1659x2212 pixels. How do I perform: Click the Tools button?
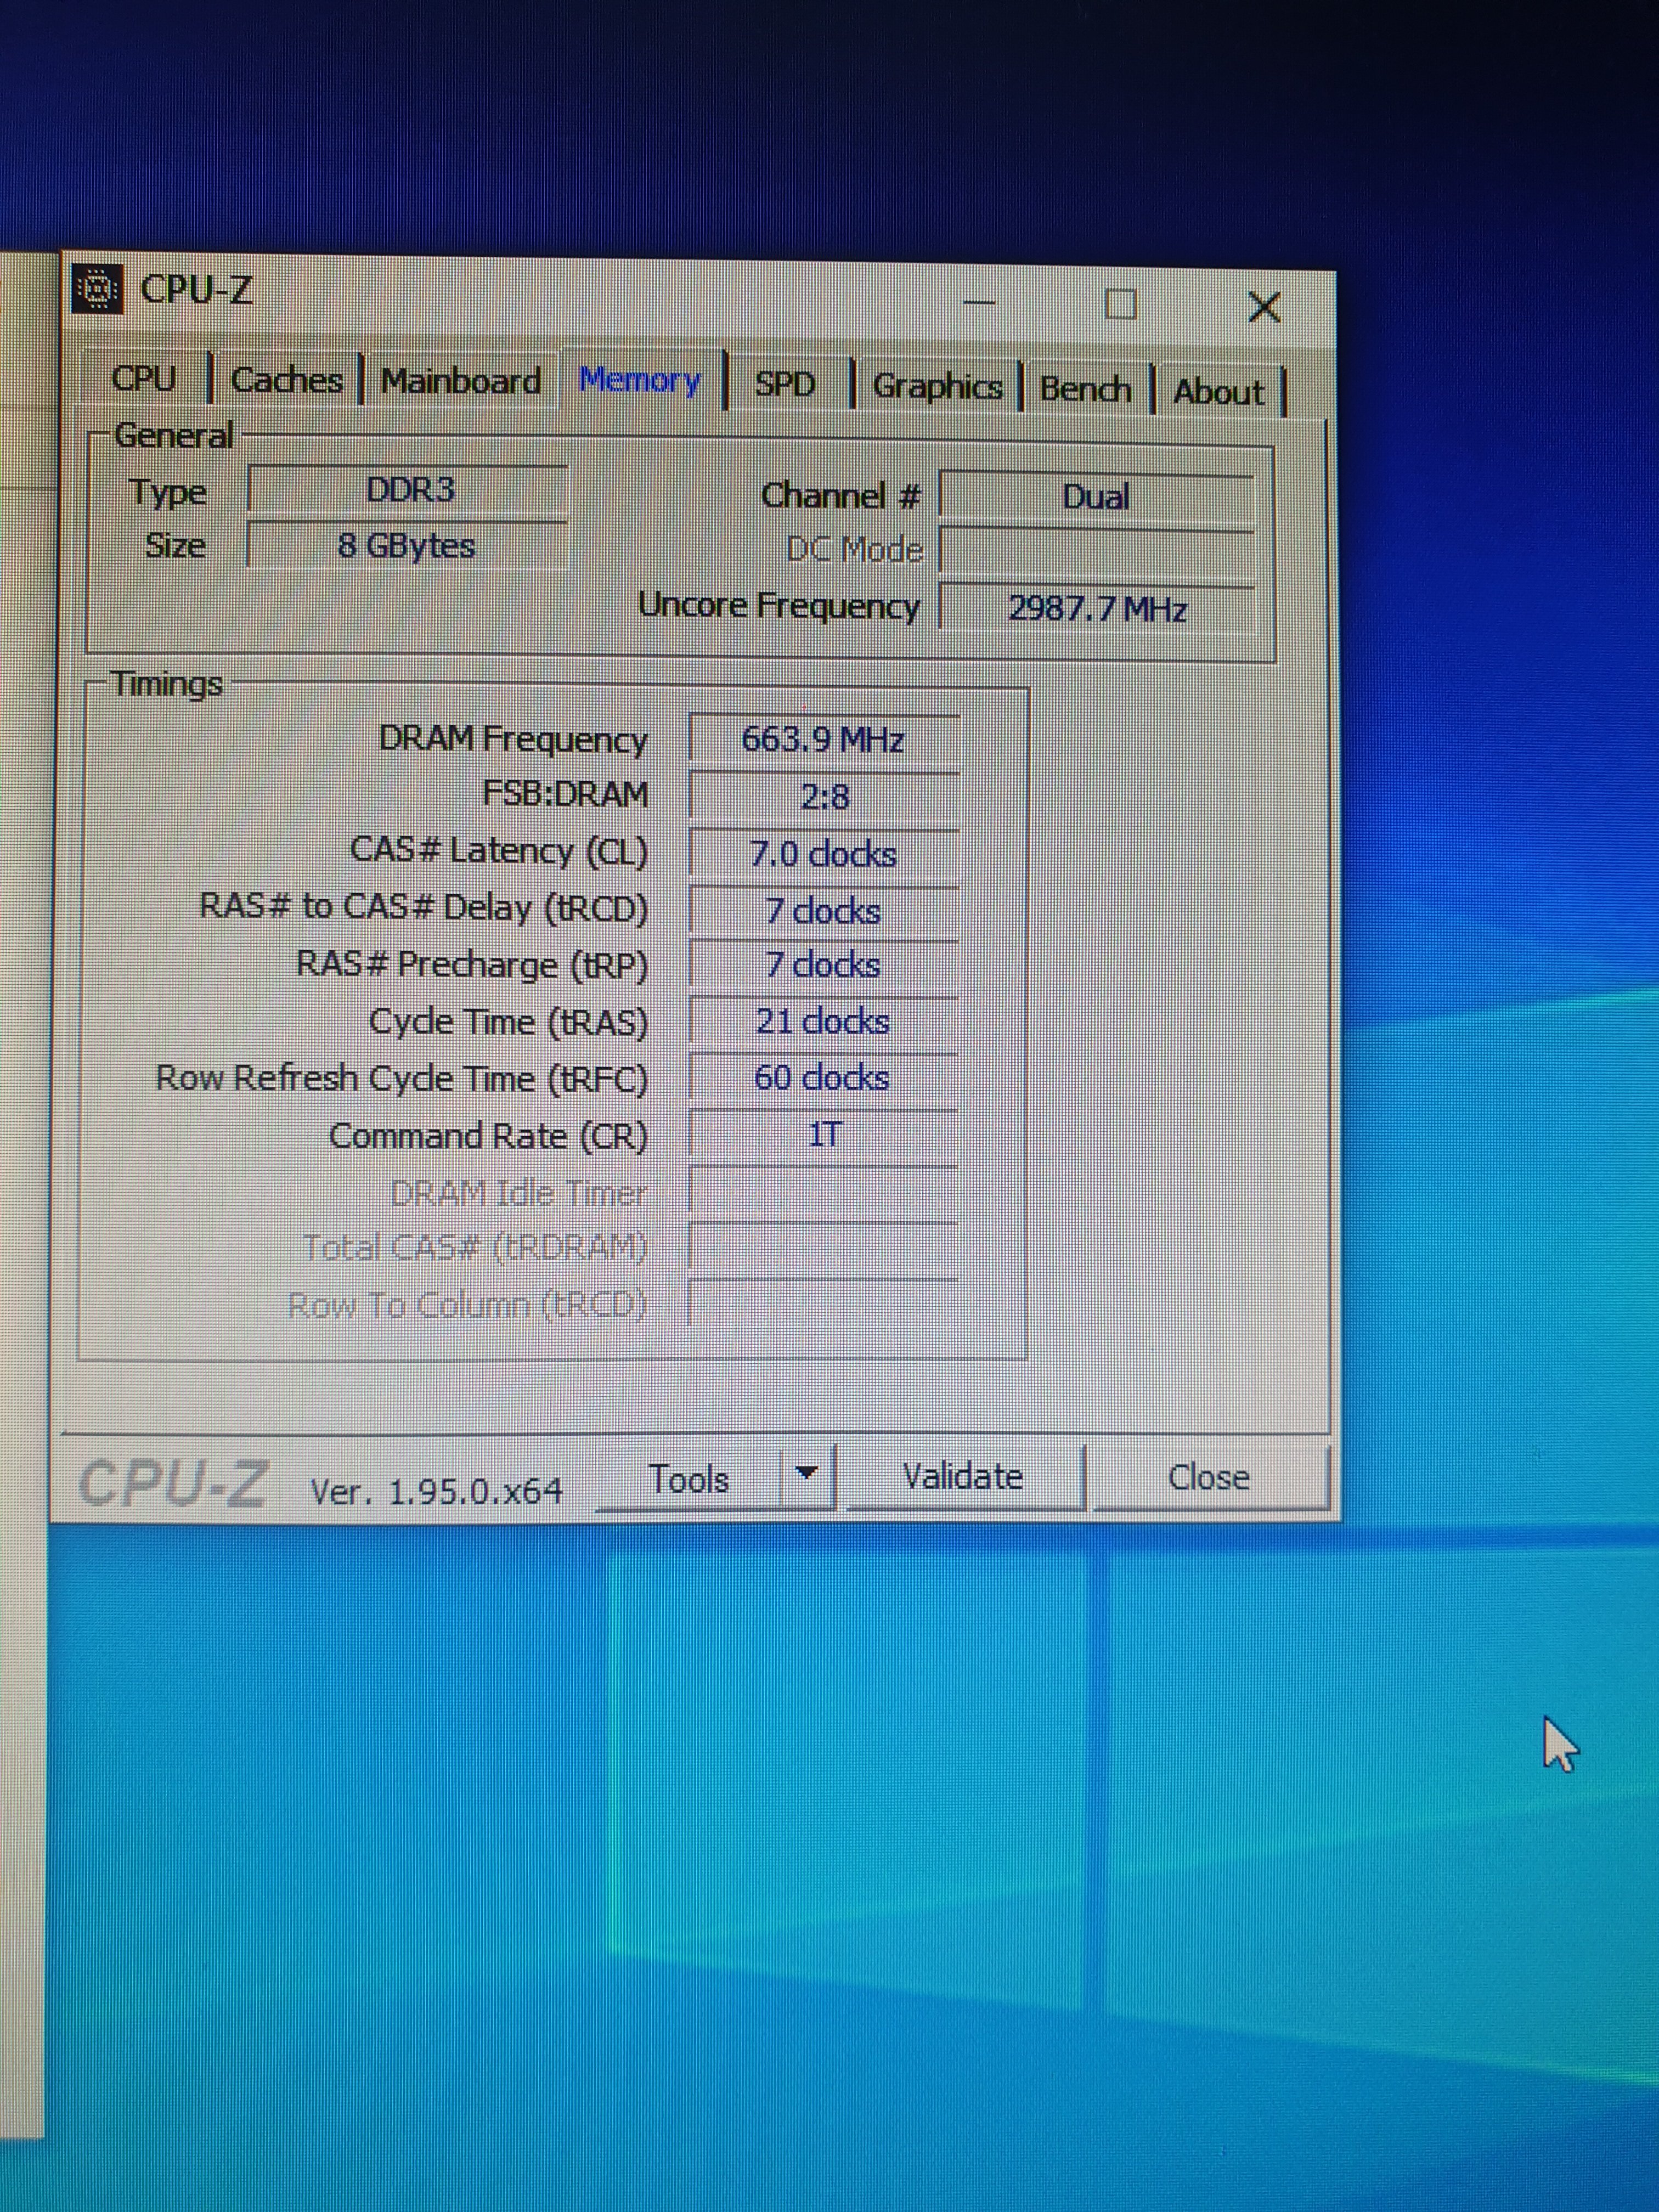click(688, 1479)
